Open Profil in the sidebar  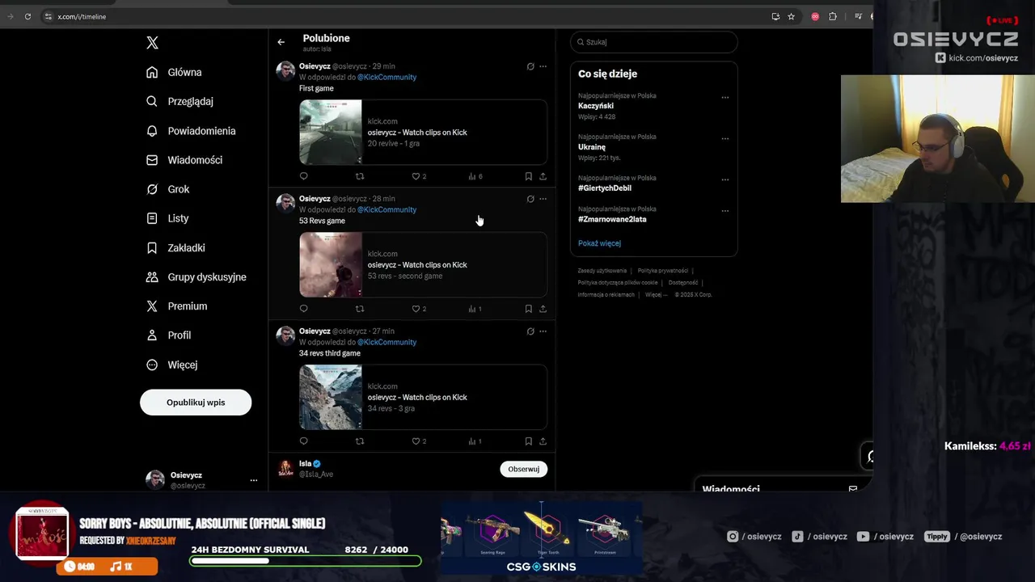[168, 335]
